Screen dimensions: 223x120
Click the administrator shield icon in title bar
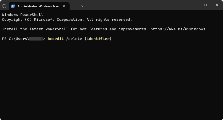coord(4,6)
